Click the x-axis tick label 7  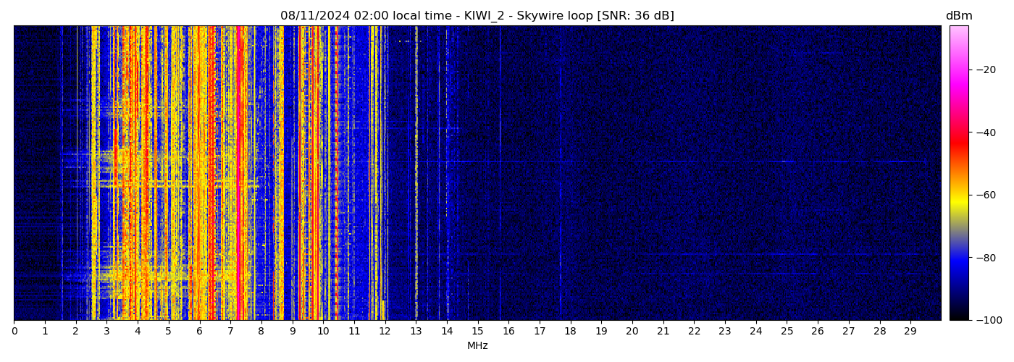pos(230,332)
